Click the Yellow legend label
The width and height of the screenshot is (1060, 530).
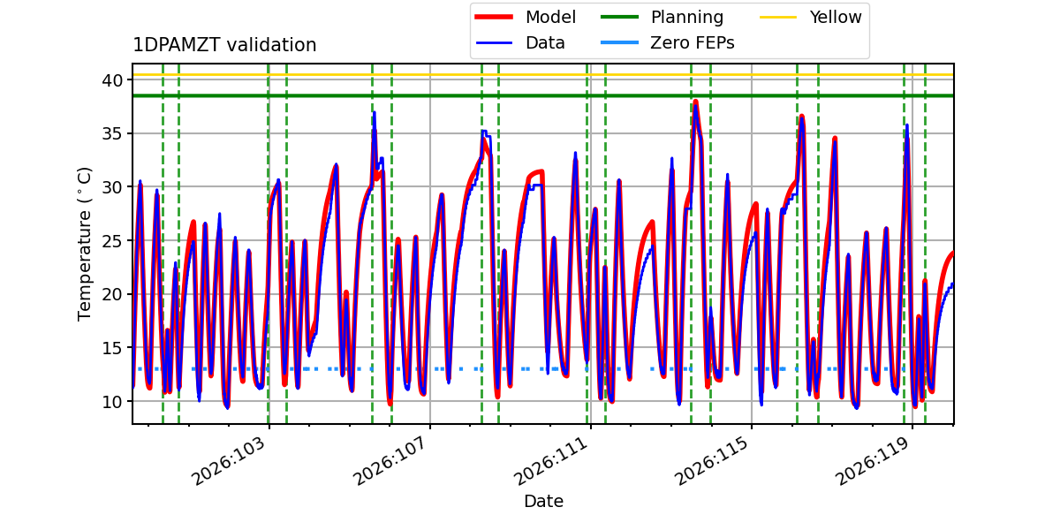(x=835, y=18)
